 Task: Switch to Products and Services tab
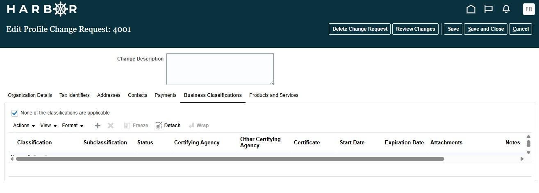(274, 95)
